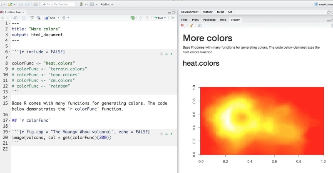Click the Print icon in main toolbar
Viewport: 333px width, 173px height.
[x=35, y=4]
